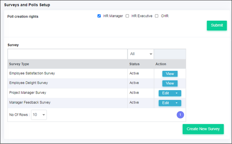Expand arrow beside Manager Feedback Survey Edit

177,103
